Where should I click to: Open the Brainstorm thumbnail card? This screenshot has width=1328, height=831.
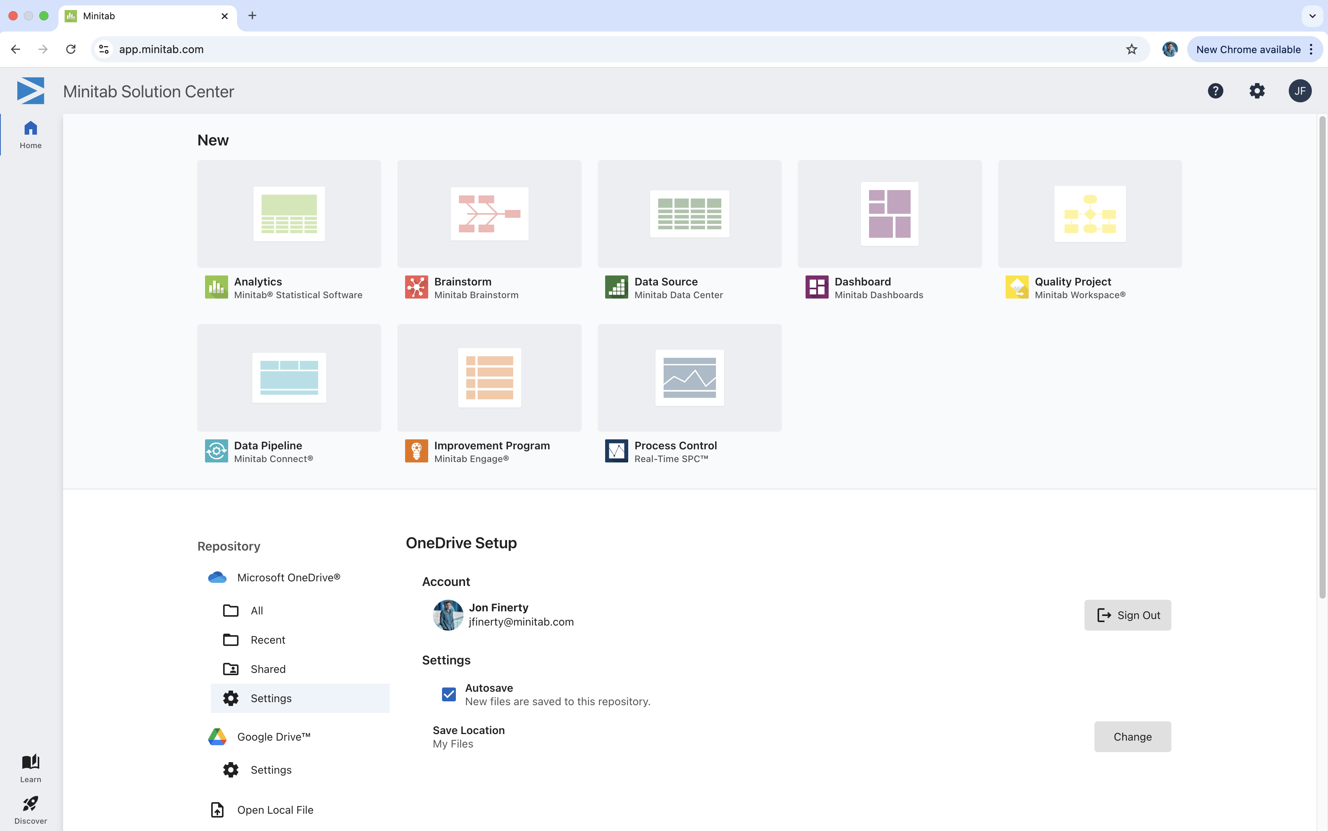489,214
